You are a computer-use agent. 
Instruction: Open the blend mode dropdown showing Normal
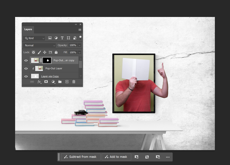click(x=39, y=45)
